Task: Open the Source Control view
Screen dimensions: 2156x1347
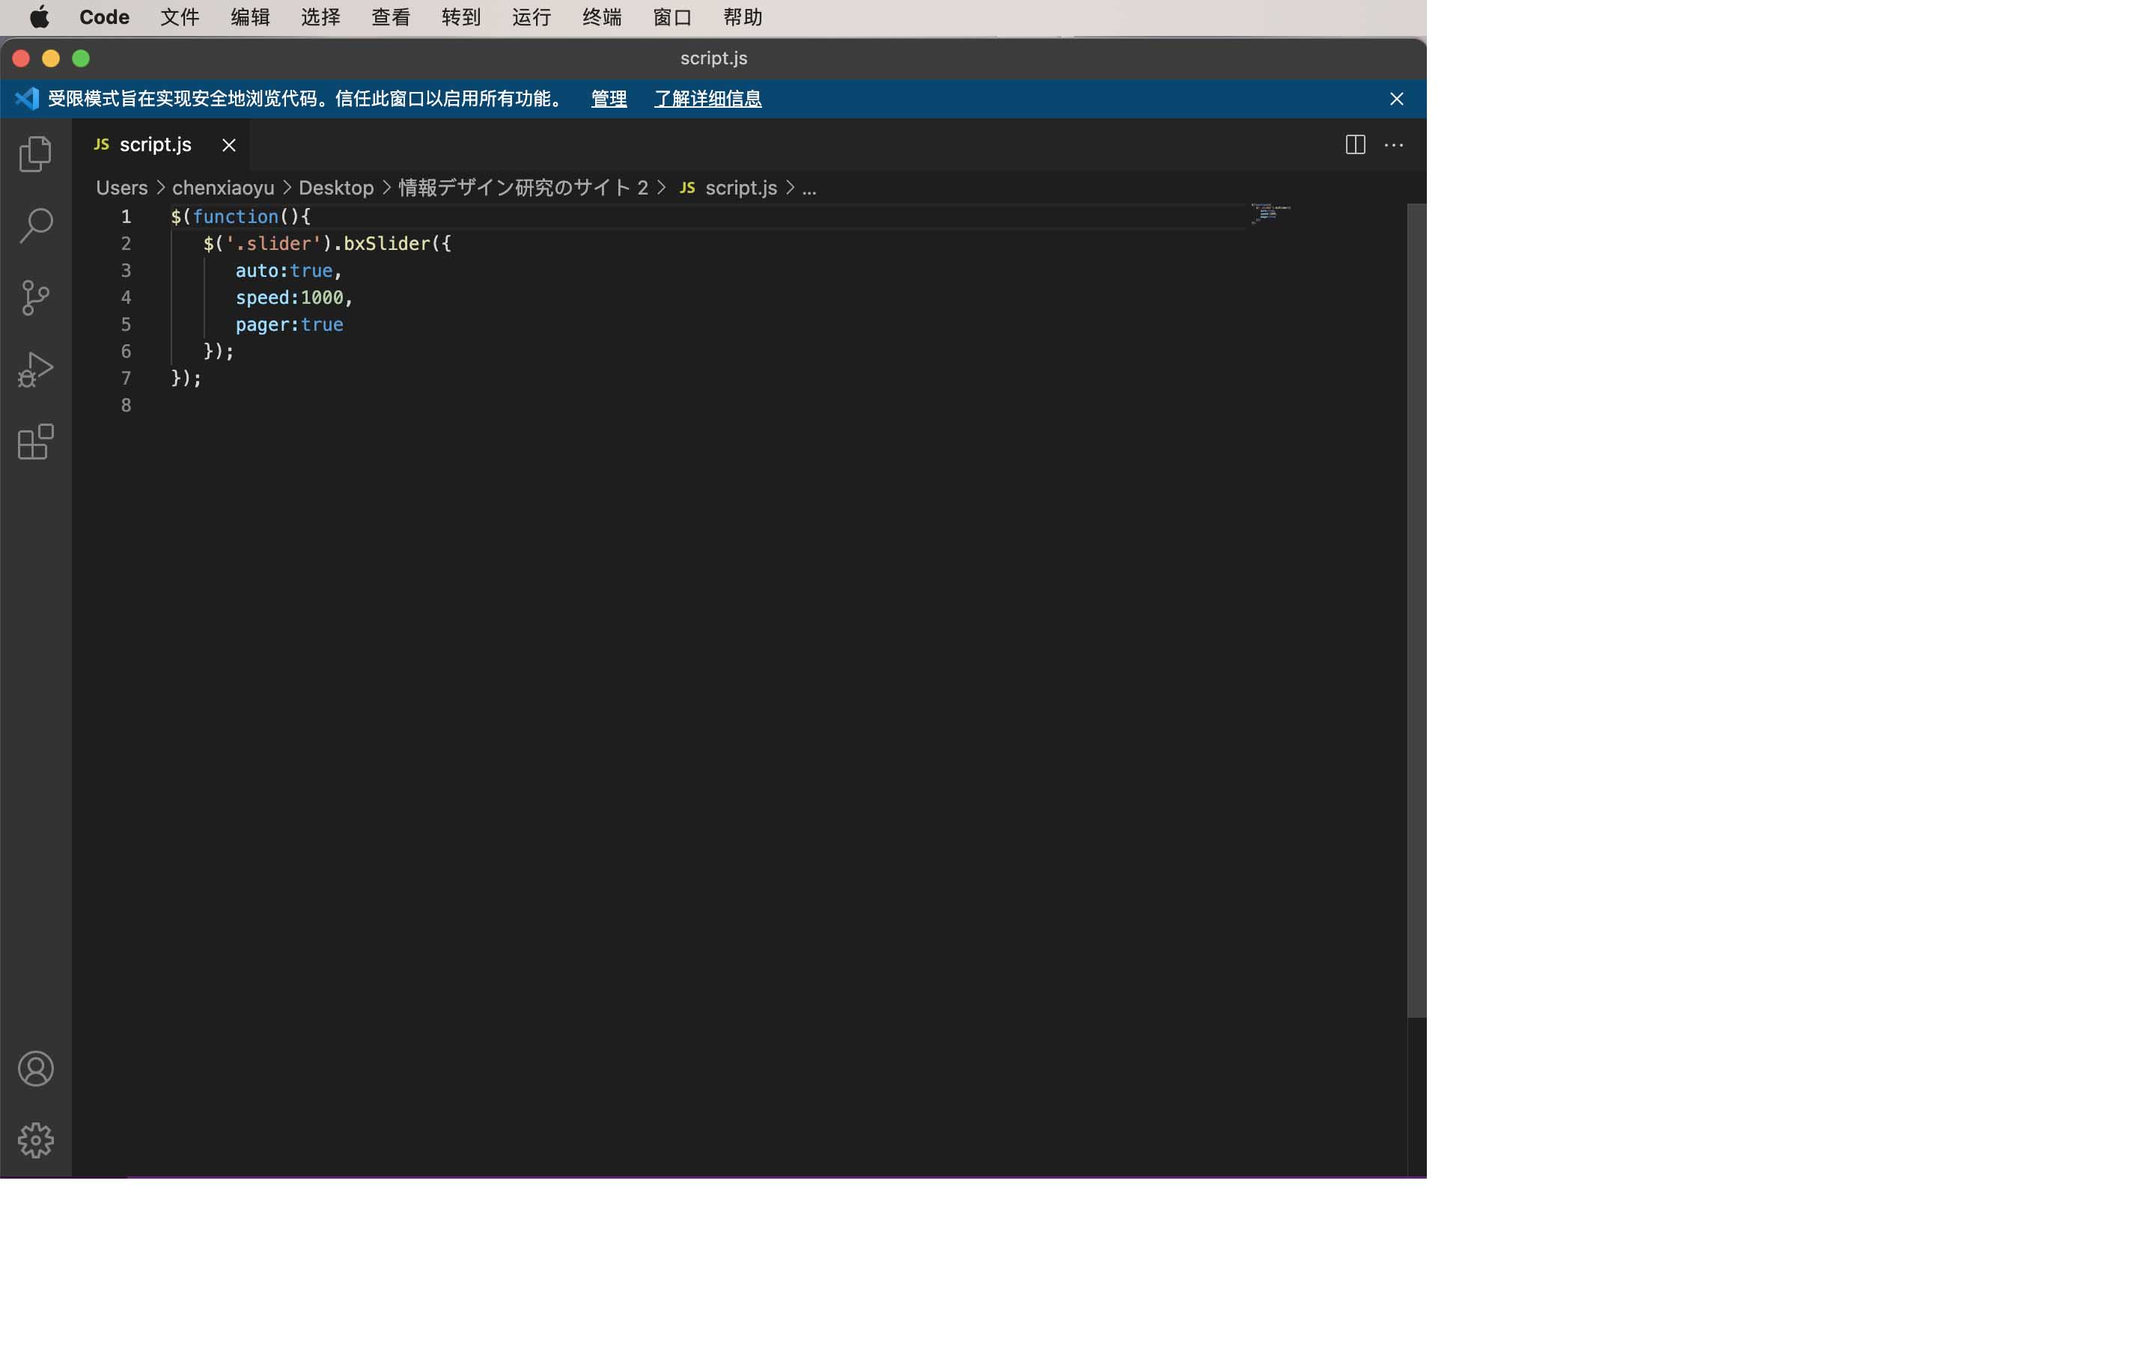Action: click(x=36, y=298)
